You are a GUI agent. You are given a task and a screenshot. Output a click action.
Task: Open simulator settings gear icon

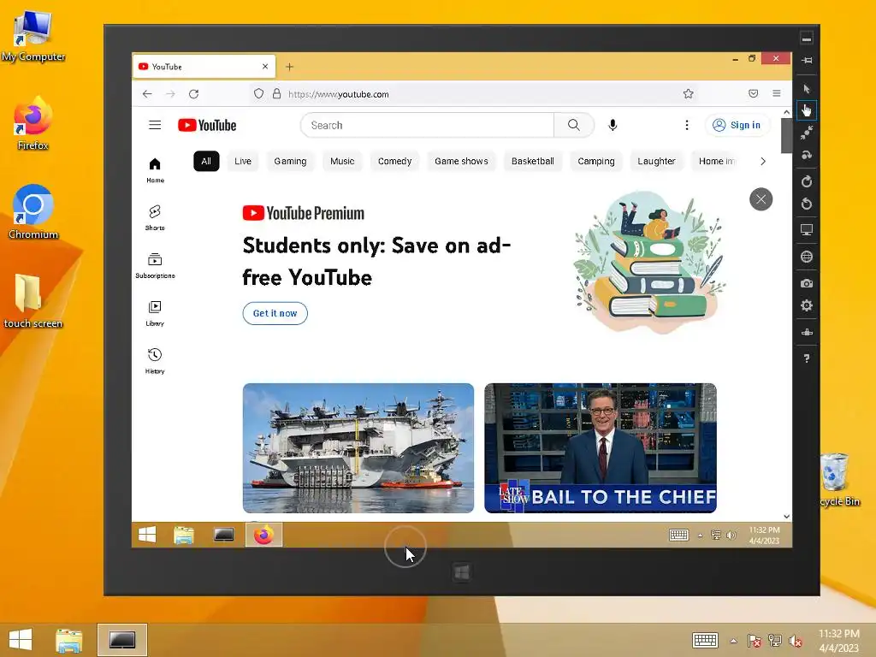pos(806,305)
